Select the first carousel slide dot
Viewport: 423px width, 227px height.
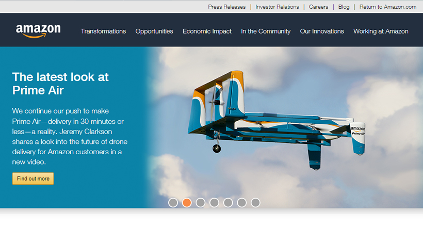click(x=173, y=203)
